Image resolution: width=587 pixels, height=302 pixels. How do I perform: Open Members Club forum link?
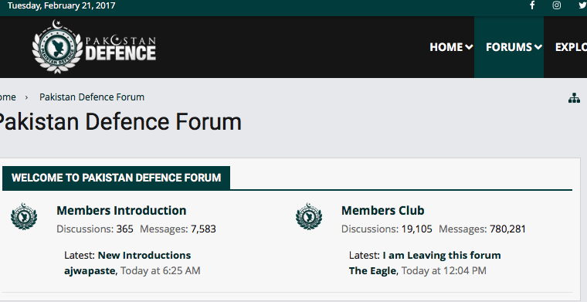(382, 210)
